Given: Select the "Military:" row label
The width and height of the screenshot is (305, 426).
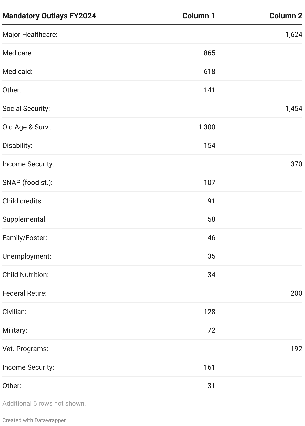Looking at the screenshot, I should [15, 330].
